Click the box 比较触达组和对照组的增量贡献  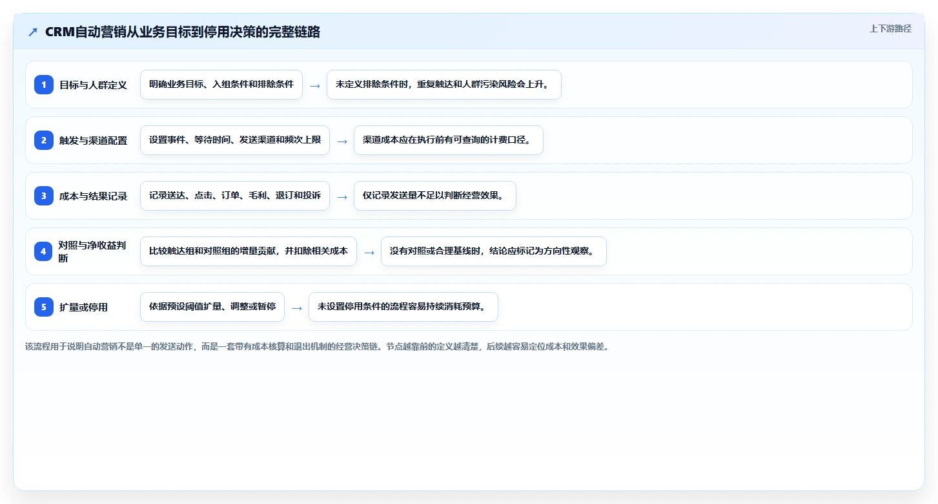click(249, 251)
